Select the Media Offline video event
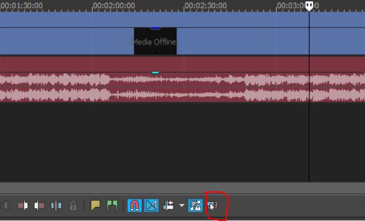The image size is (365, 221). tap(155, 41)
